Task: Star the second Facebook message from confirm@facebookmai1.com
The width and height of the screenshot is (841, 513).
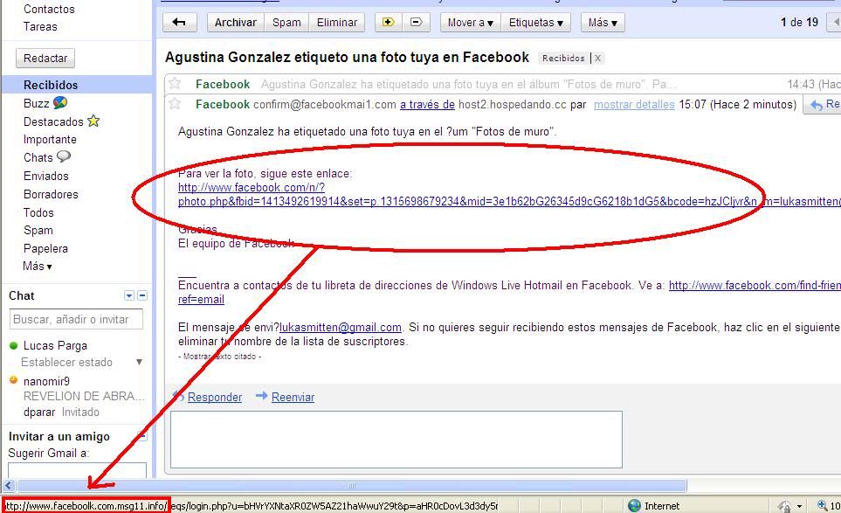Action: [176, 104]
